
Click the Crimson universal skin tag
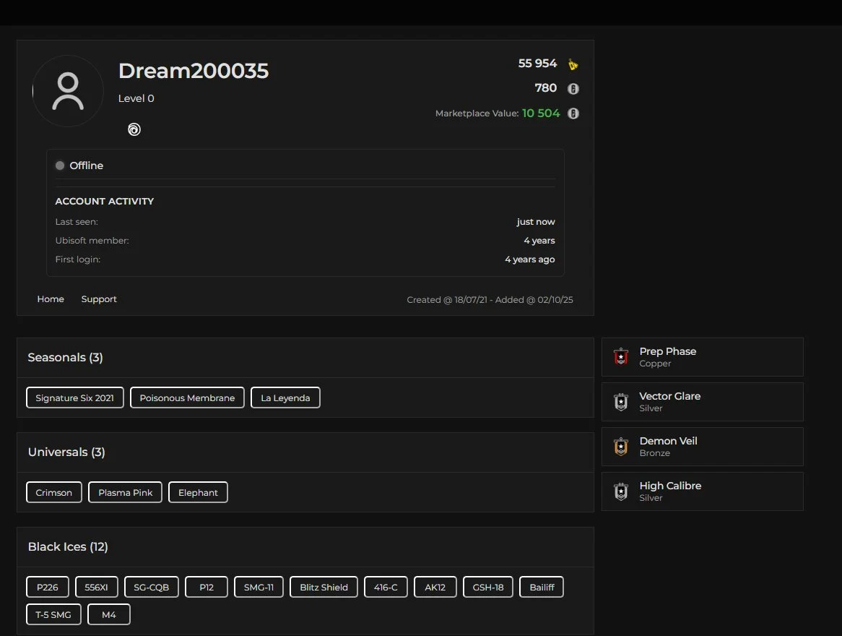coord(54,493)
